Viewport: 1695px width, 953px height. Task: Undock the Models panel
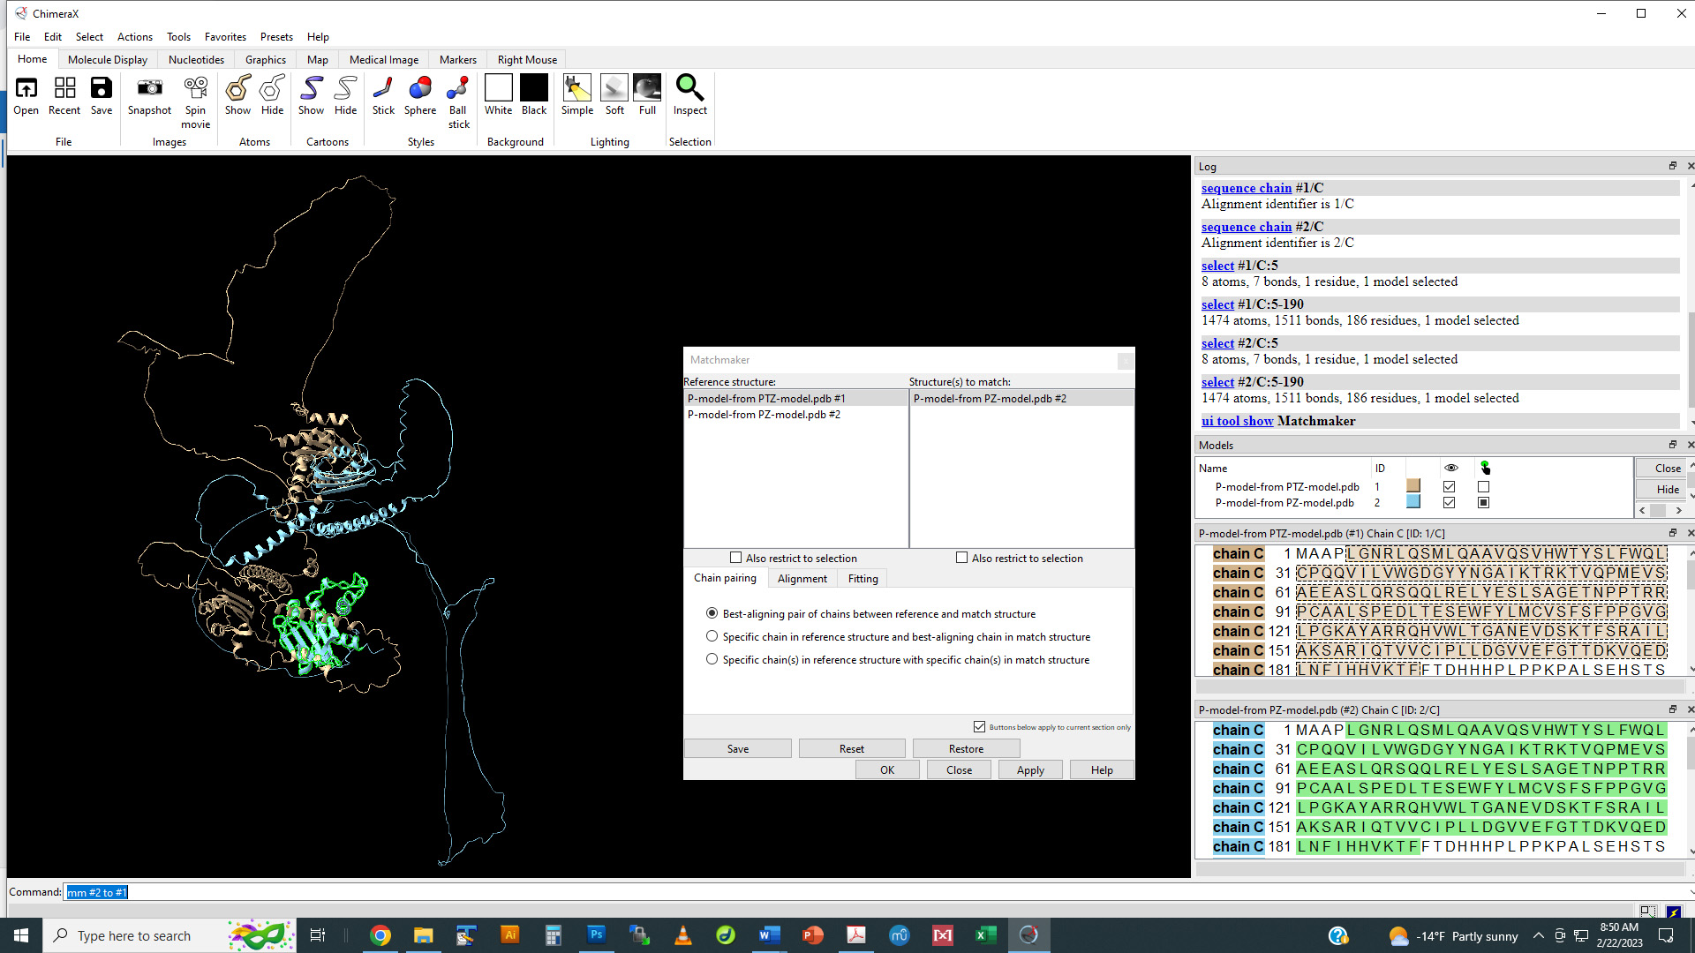pos(1672,445)
